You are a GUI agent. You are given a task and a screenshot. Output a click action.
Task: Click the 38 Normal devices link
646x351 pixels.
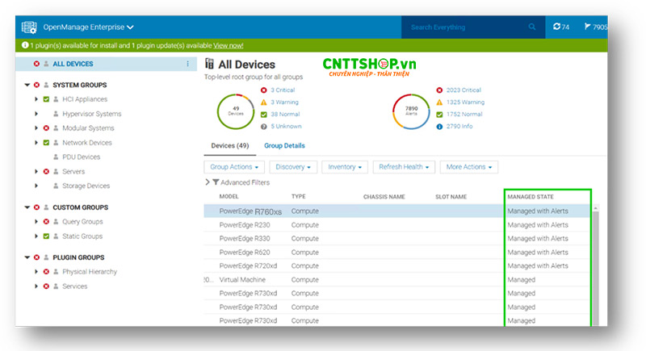coord(285,114)
